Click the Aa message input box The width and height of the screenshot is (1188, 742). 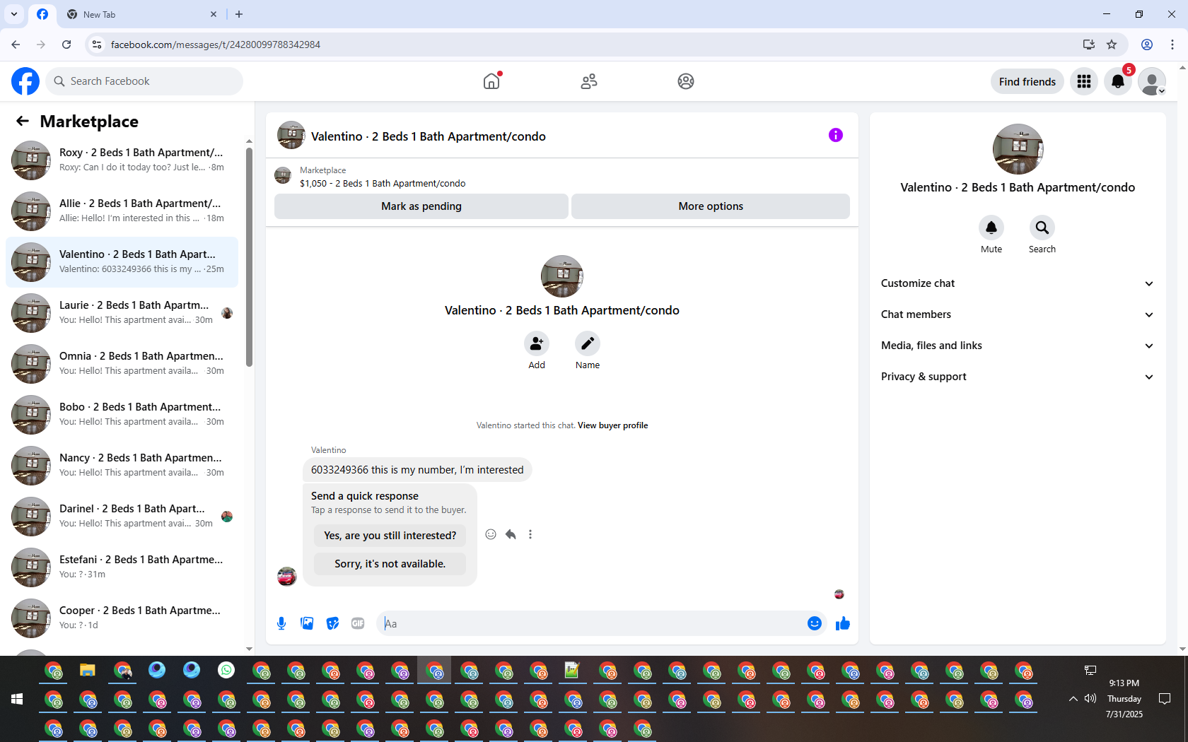tap(591, 623)
